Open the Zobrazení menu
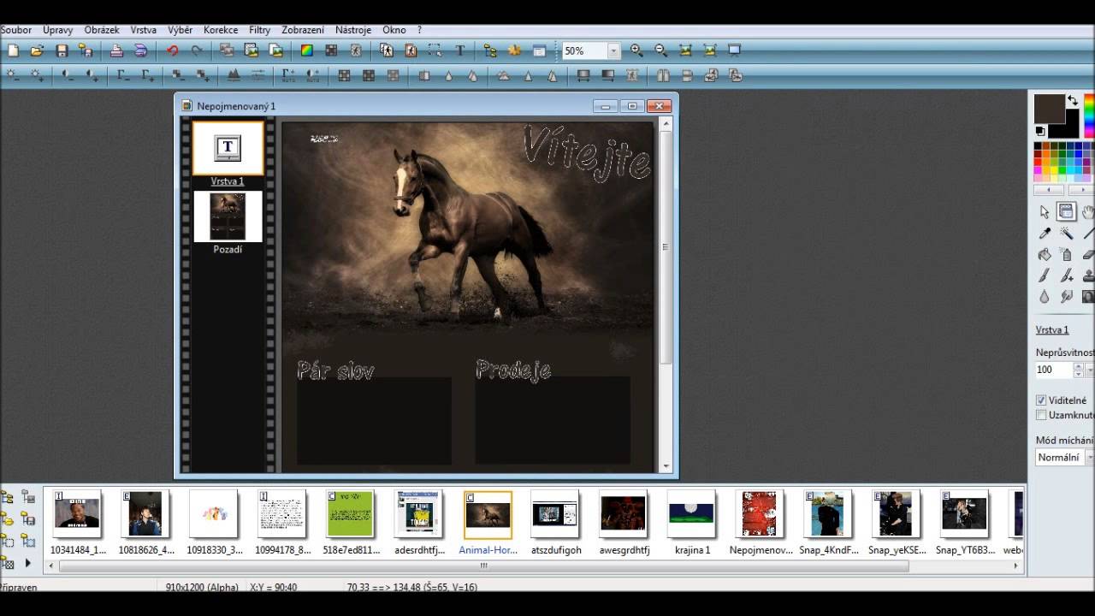This screenshot has width=1095, height=616. tap(303, 30)
